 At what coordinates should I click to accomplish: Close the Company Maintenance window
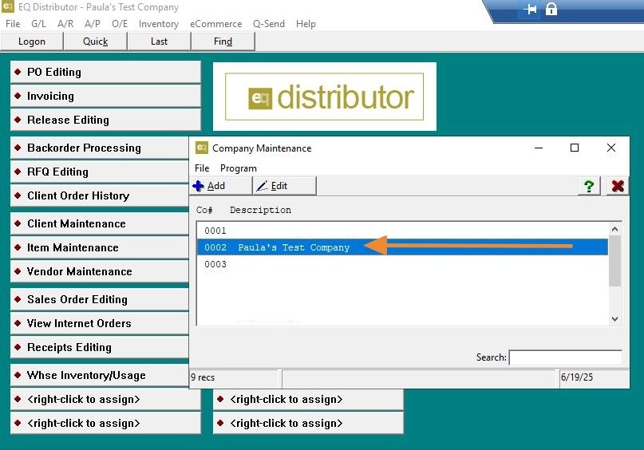[x=611, y=148]
